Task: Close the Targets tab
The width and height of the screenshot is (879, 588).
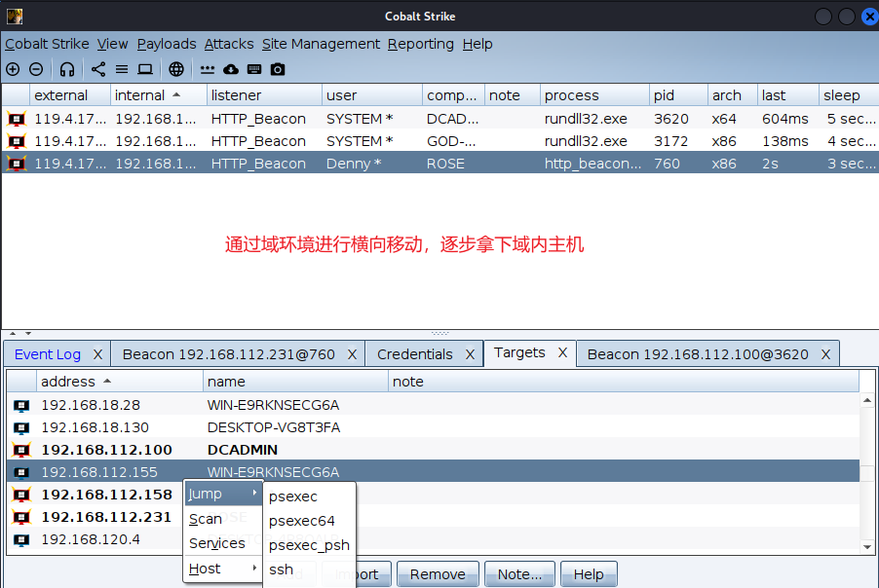Action: (x=562, y=352)
